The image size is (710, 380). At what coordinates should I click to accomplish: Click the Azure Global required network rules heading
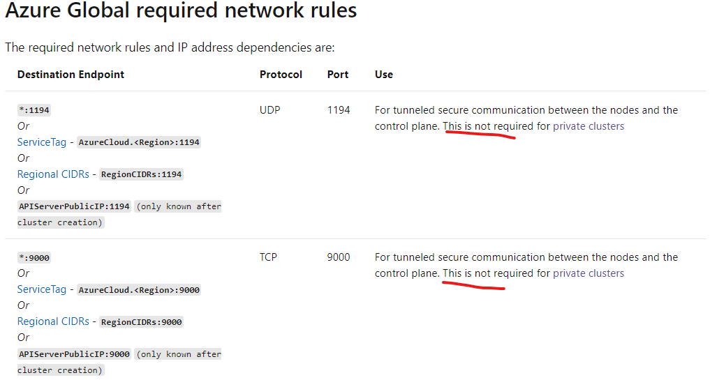181,12
